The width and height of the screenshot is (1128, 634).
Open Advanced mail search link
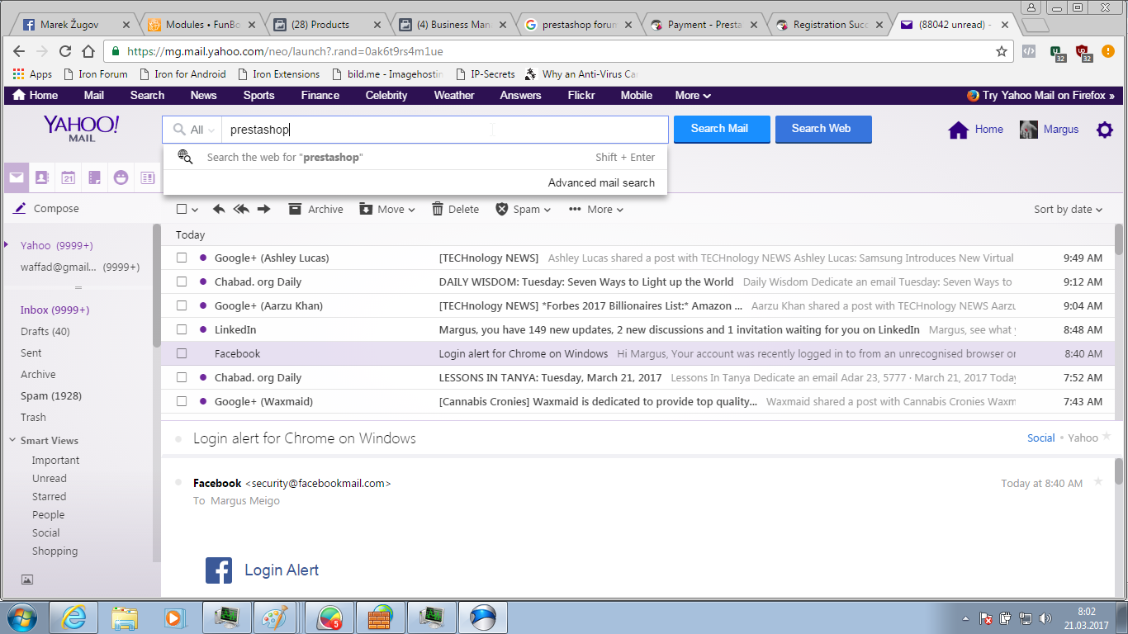tap(601, 183)
